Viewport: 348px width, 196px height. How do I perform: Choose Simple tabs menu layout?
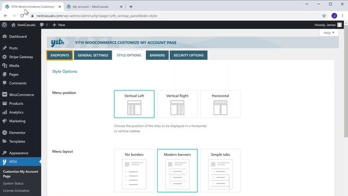point(220,170)
